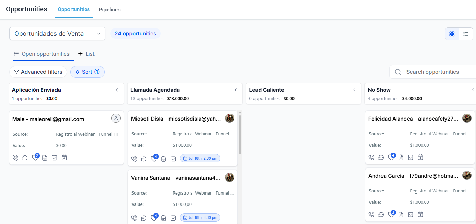Open the Sort (1) options
Viewport: 476px width, 224px height.
[x=87, y=72]
